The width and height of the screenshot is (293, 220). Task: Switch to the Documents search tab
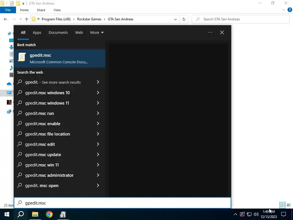click(58, 33)
